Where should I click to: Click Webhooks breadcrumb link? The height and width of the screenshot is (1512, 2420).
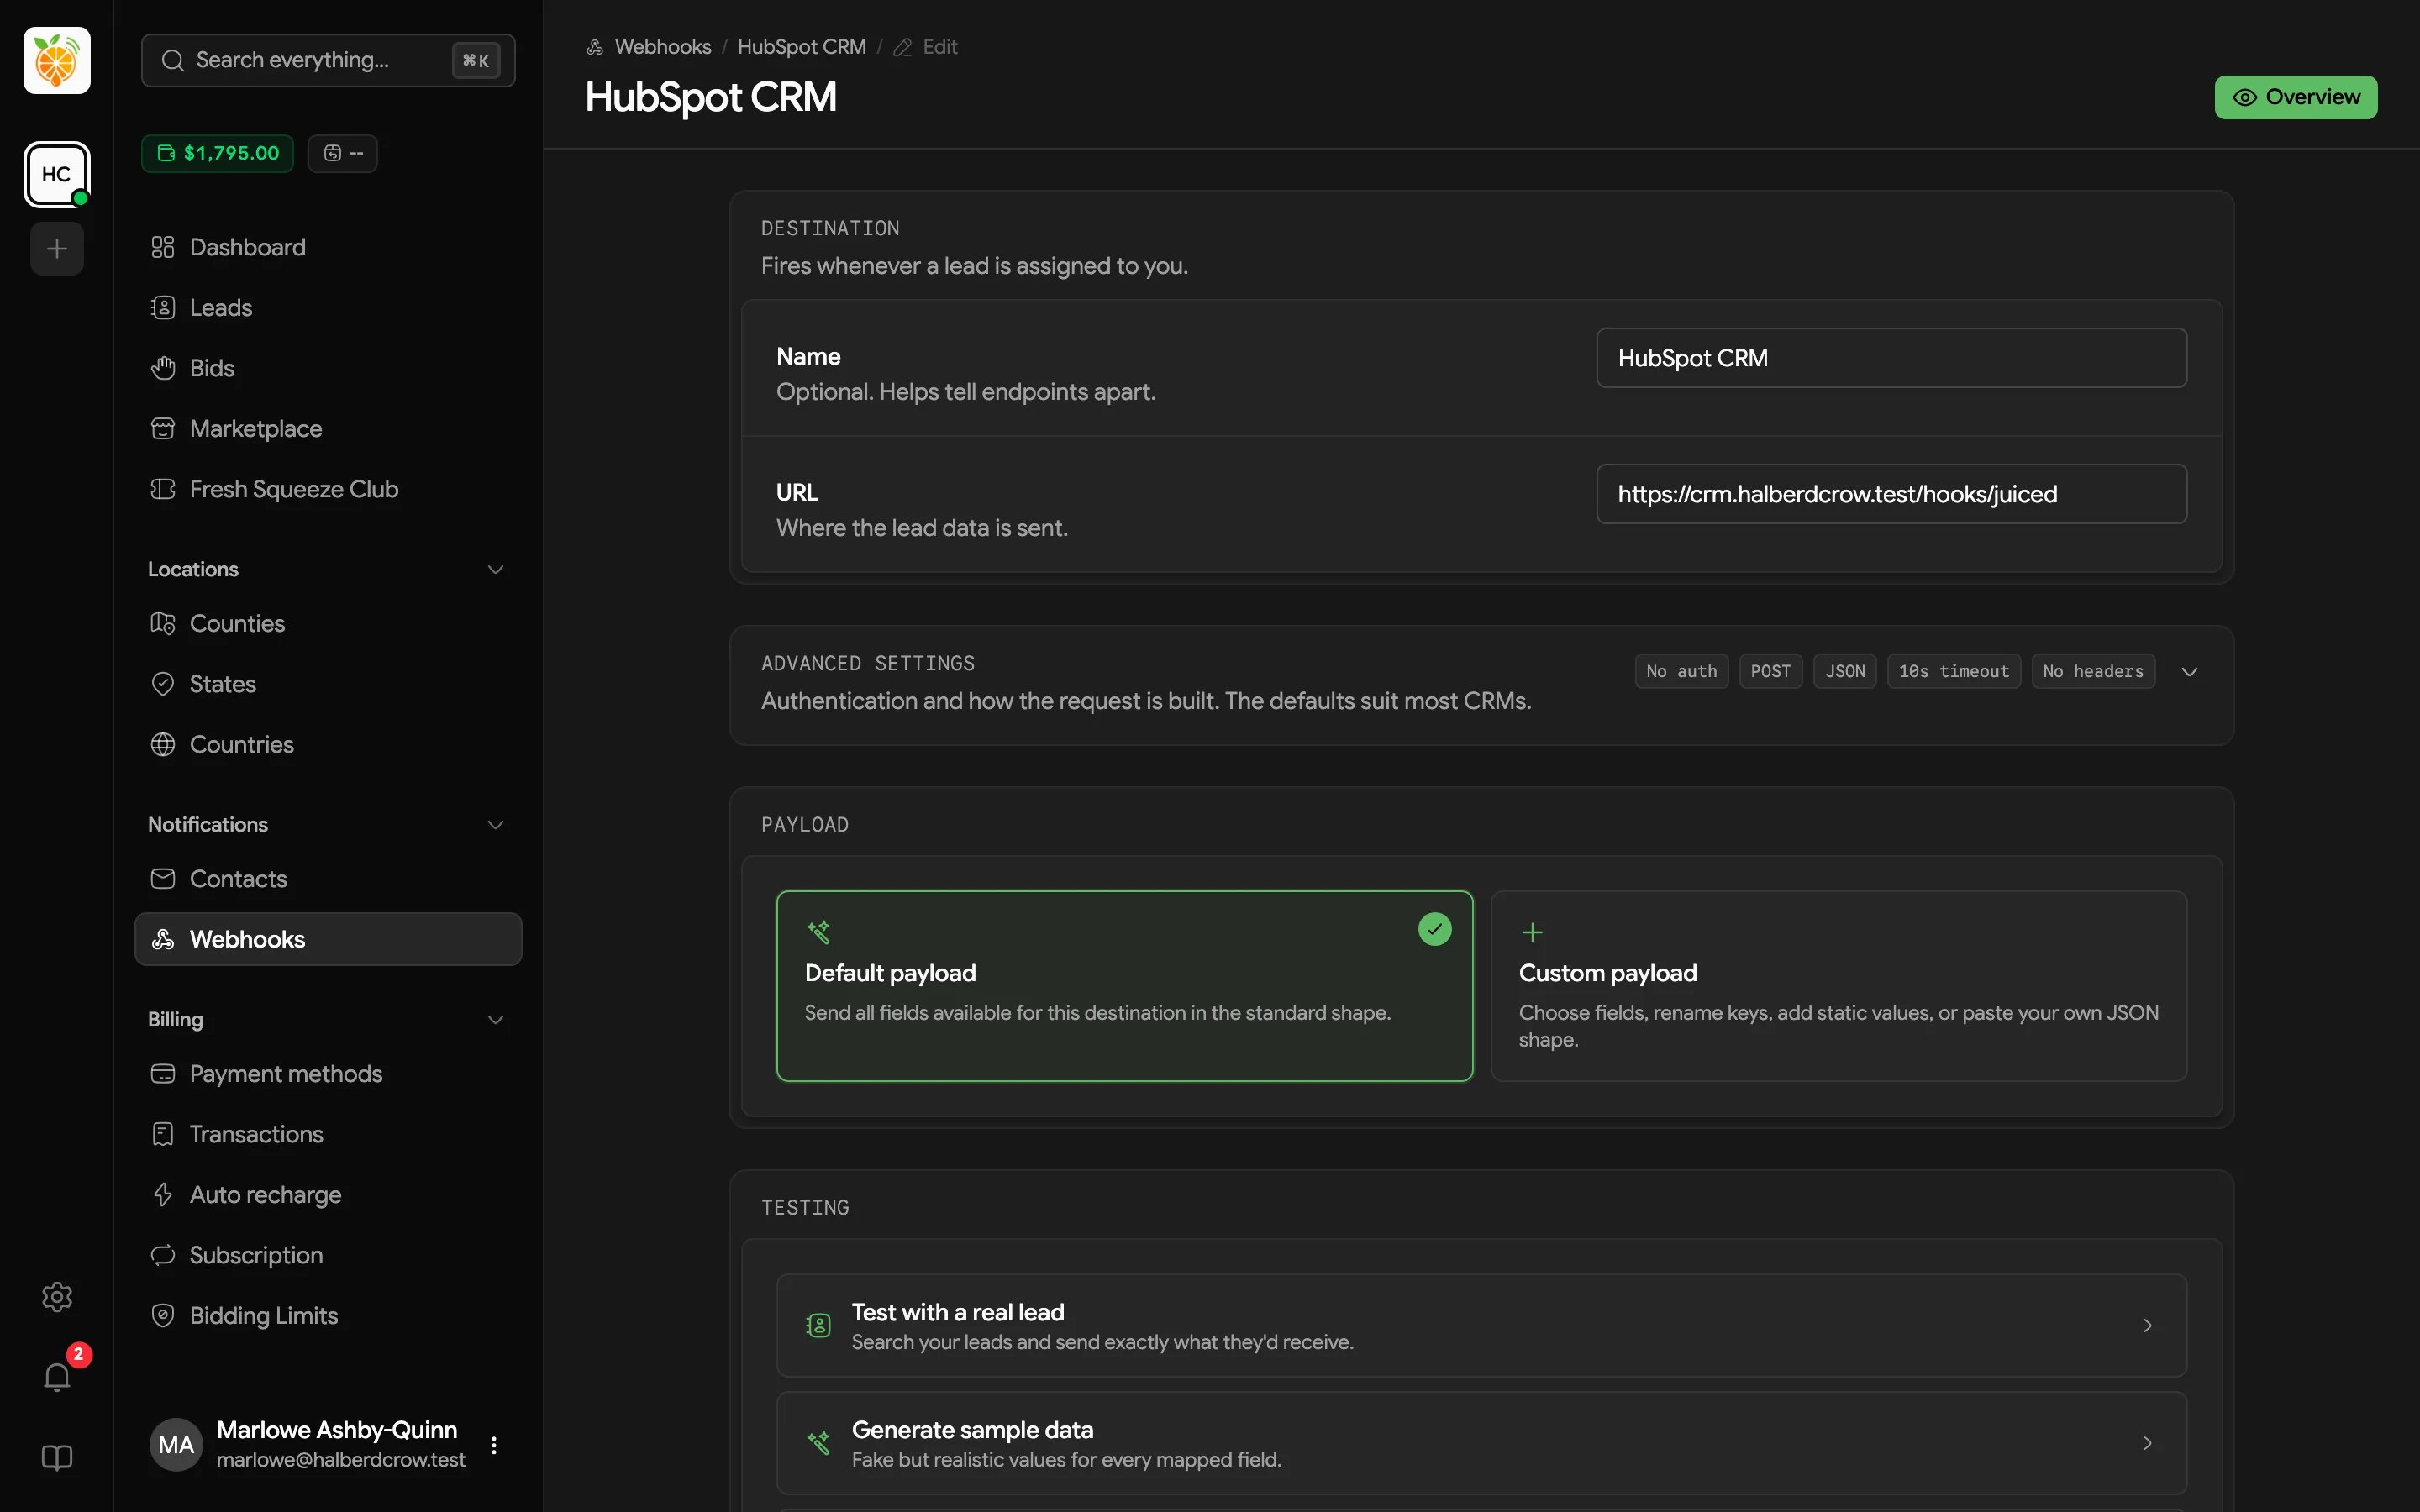click(x=662, y=47)
